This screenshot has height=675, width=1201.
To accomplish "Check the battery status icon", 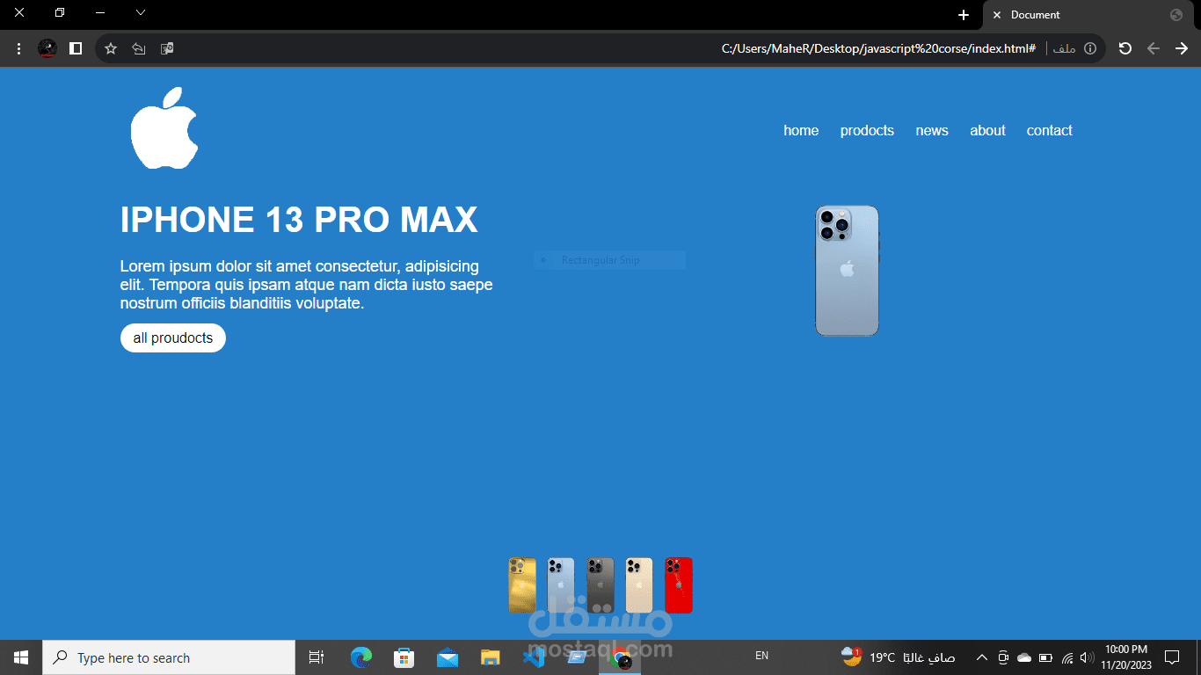I will click(x=1045, y=657).
